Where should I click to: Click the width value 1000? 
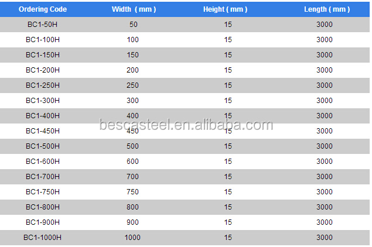(132, 238)
